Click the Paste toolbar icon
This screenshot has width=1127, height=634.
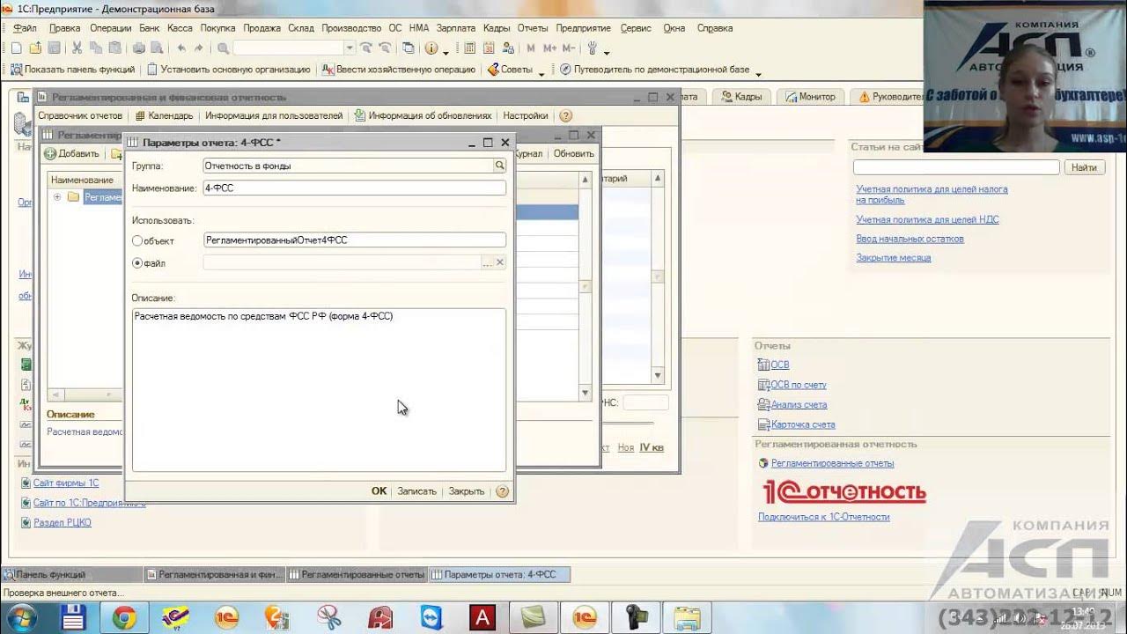tap(114, 48)
